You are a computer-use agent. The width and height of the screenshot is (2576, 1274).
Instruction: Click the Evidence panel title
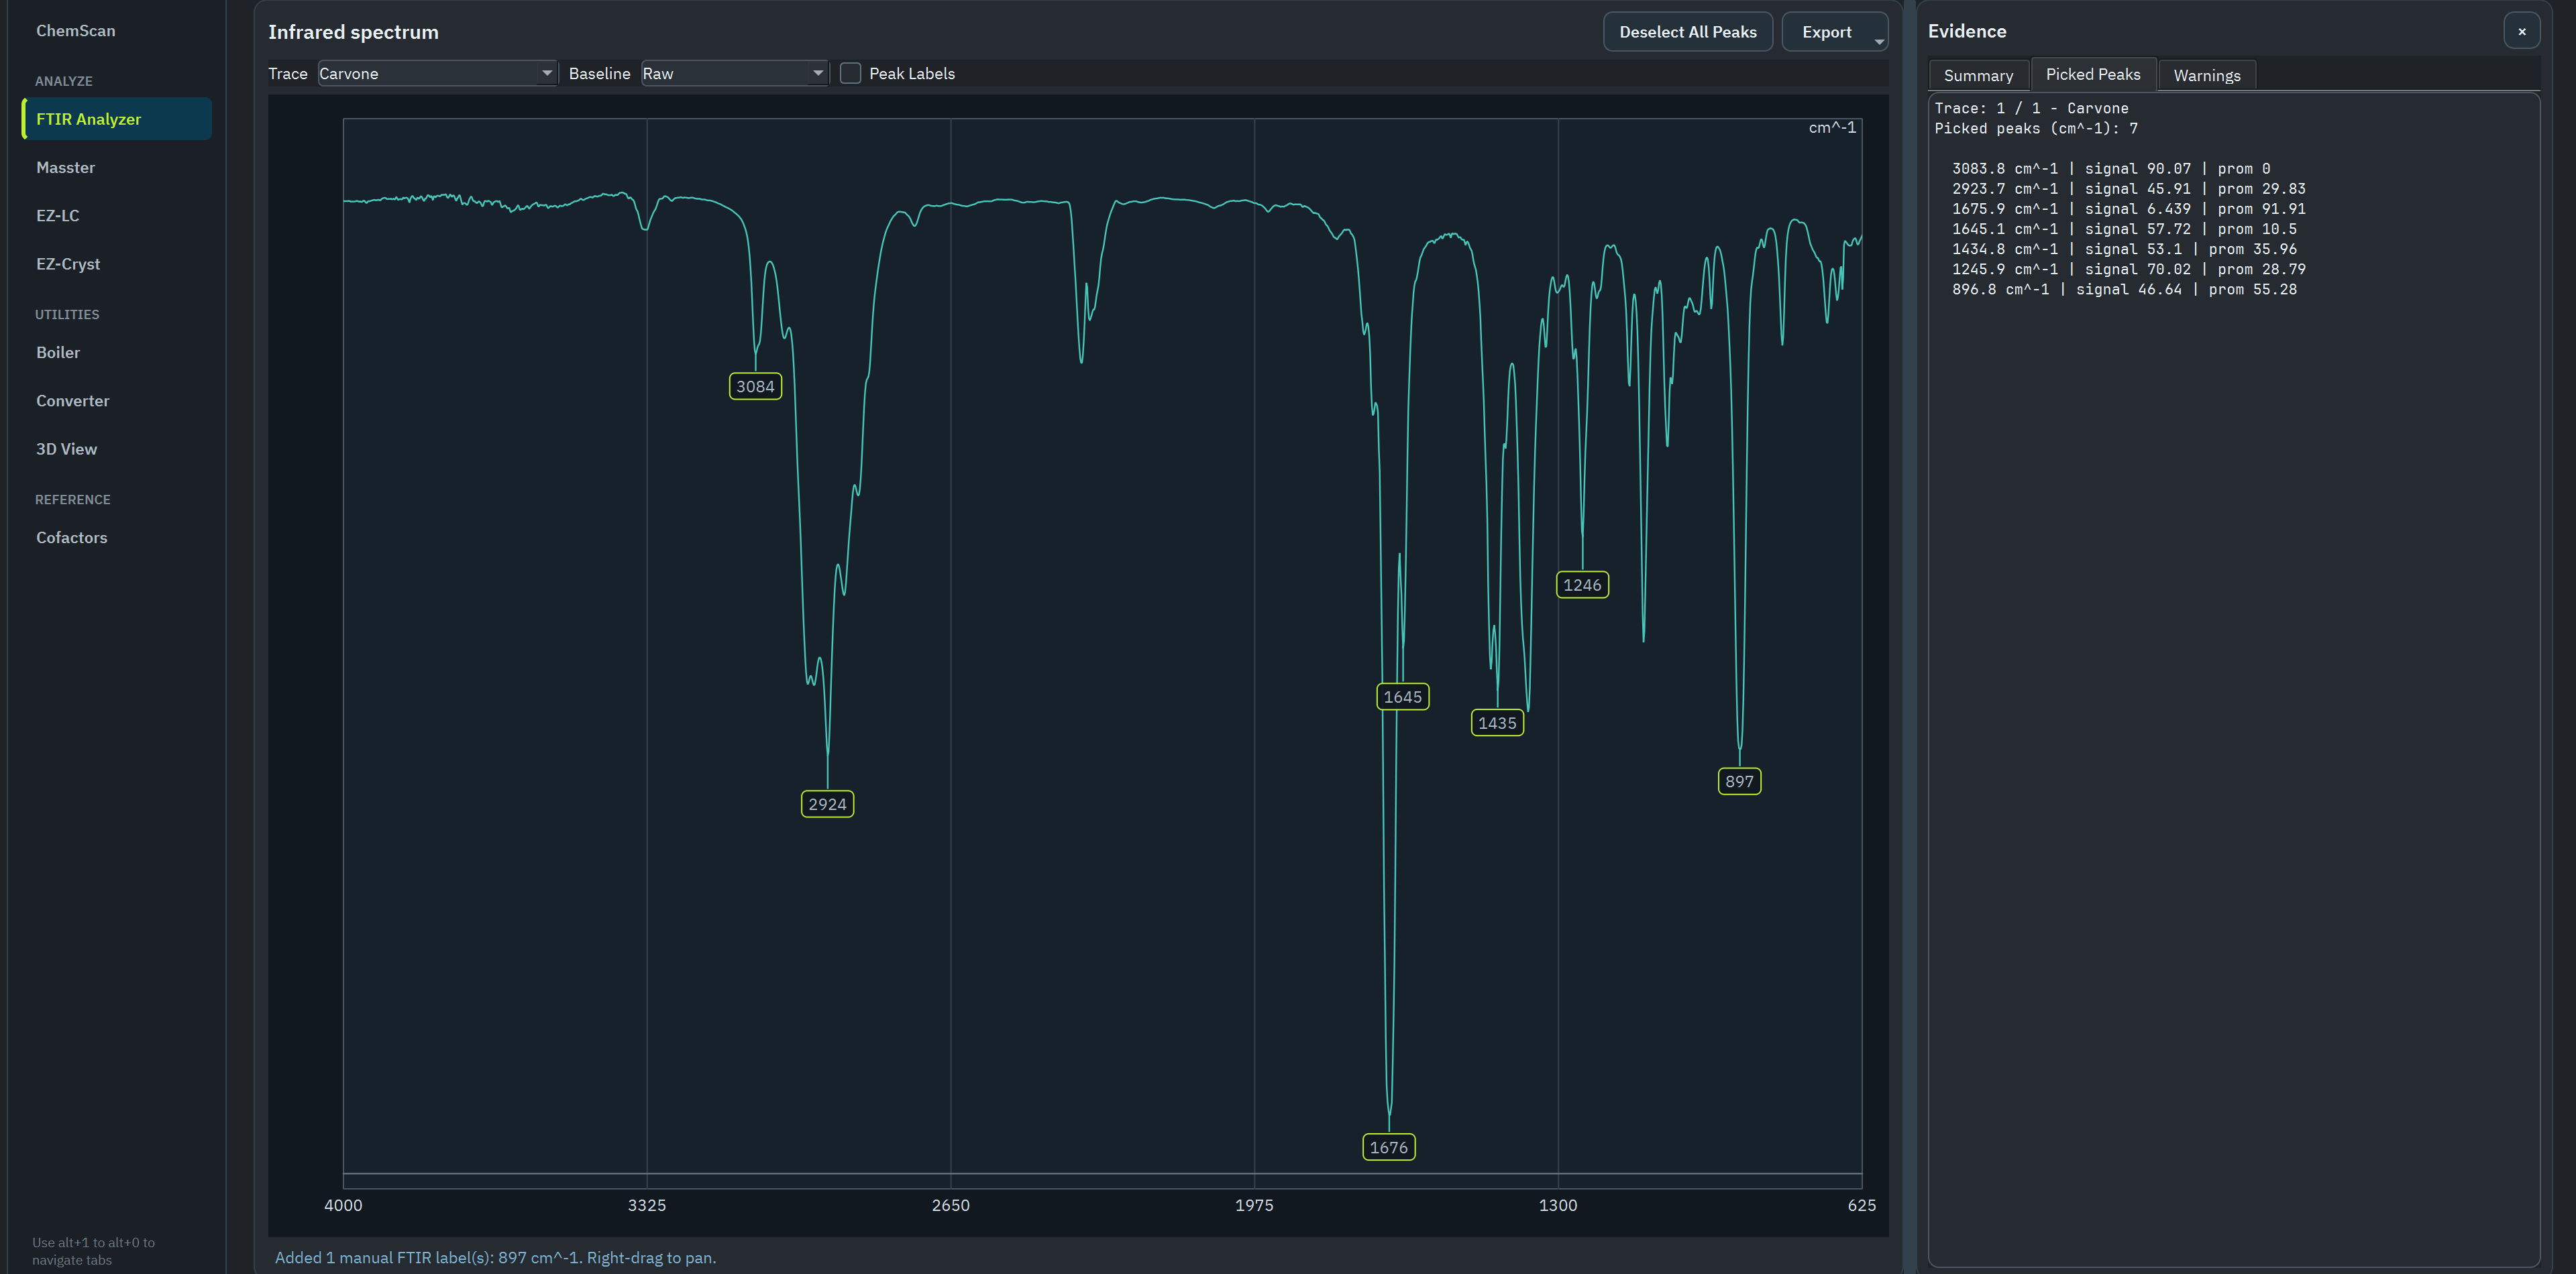1966,31
